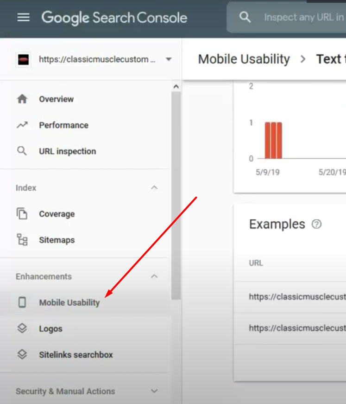
Task: Click the Mobile Usability phone icon
Action: (x=22, y=302)
